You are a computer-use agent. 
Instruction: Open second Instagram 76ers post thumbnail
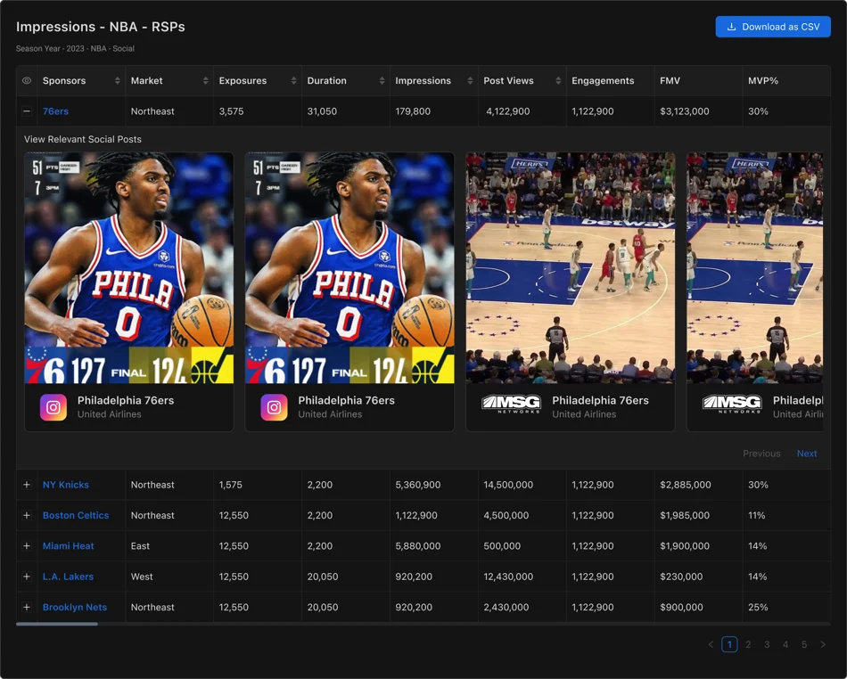coord(349,267)
